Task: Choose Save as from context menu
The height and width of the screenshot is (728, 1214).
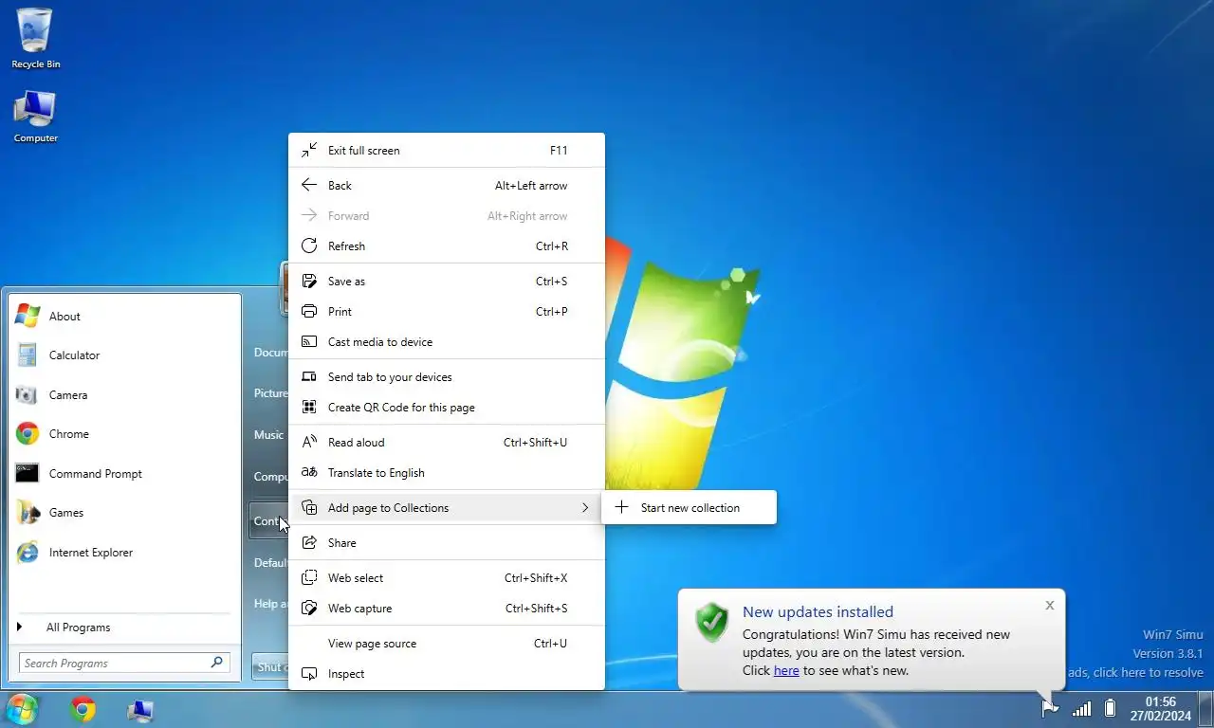Action: tap(447, 282)
